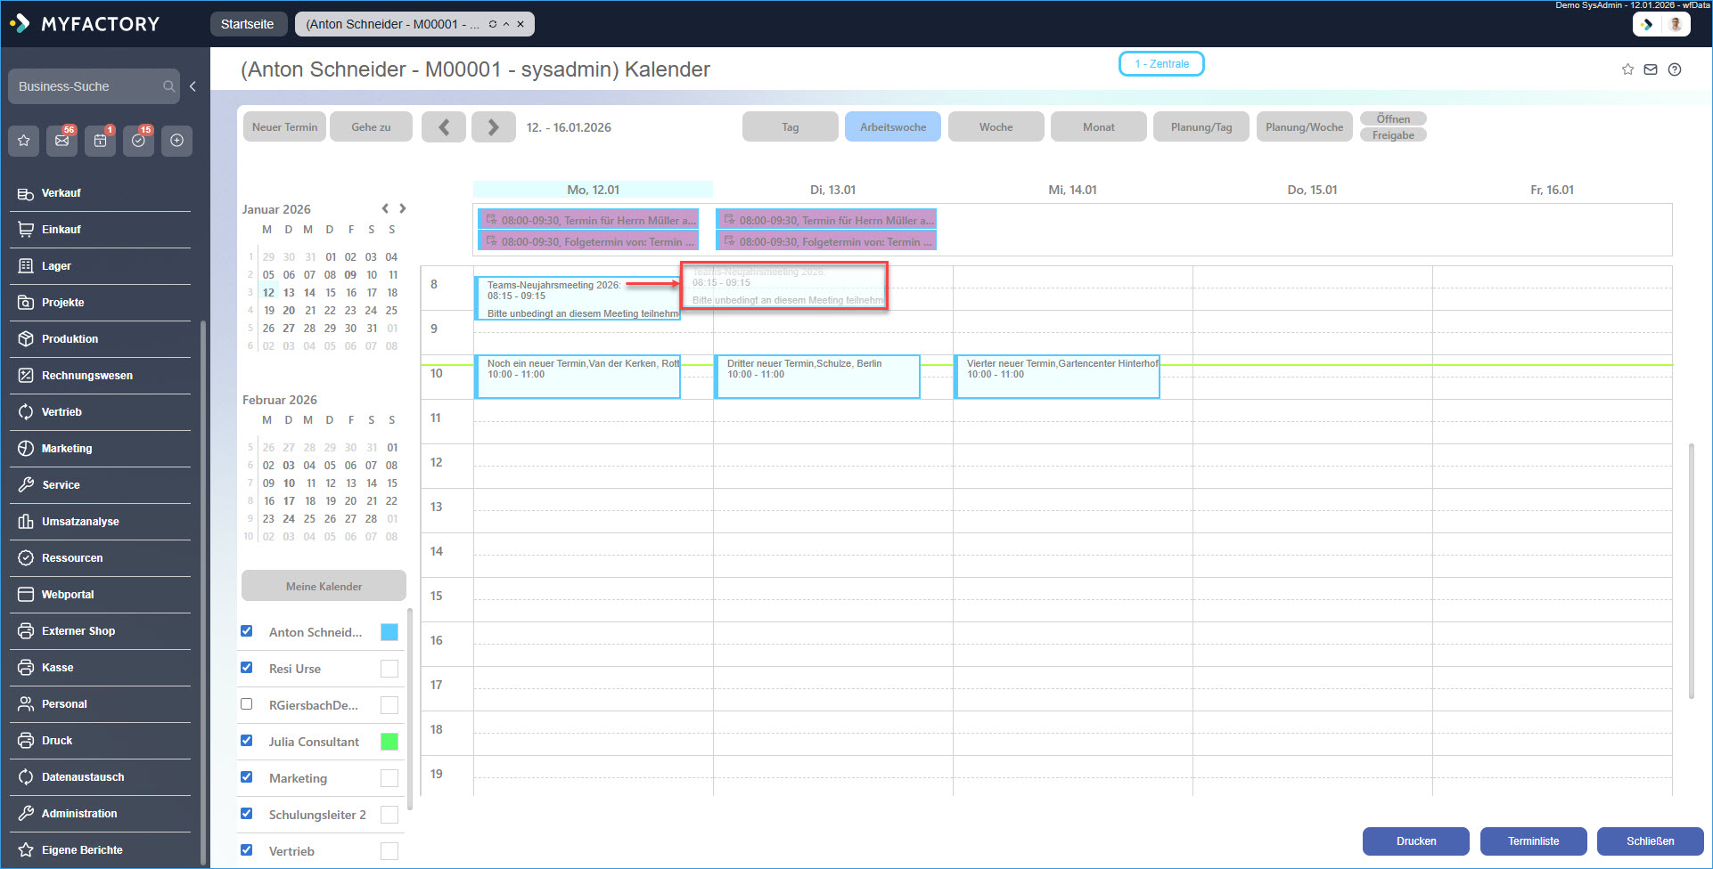The image size is (1713, 869).
Task: Switch to Monat view
Action: [x=1099, y=127]
